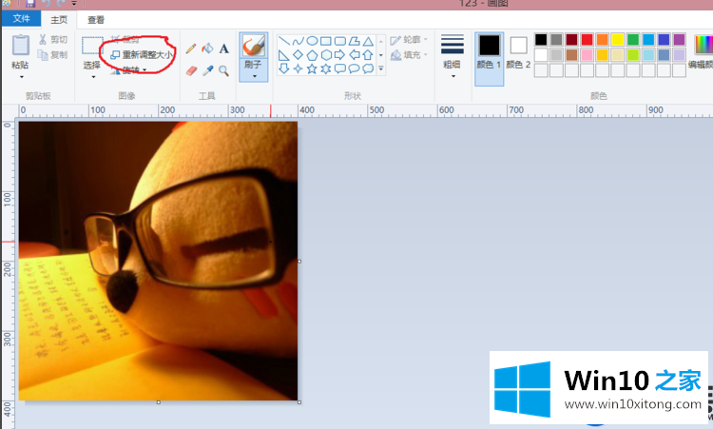This screenshot has width=713, height=429.
Task: Choose the Up arrow shape
Action: (368, 55)
